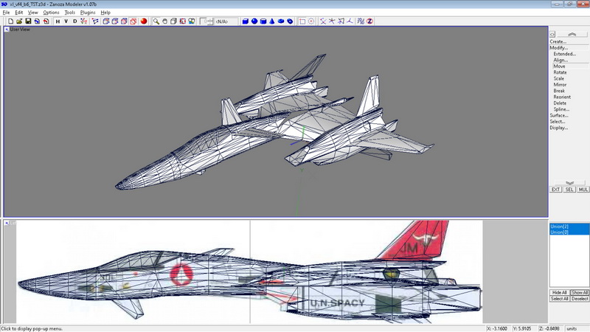Screen dimensions: 590x332
Task: Open the Edit menu
Action: coord(19,13)
